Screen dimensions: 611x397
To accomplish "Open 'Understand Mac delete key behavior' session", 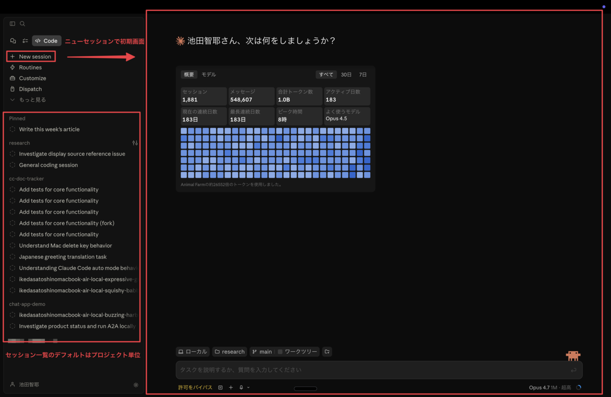I will [x=65, y=245].
